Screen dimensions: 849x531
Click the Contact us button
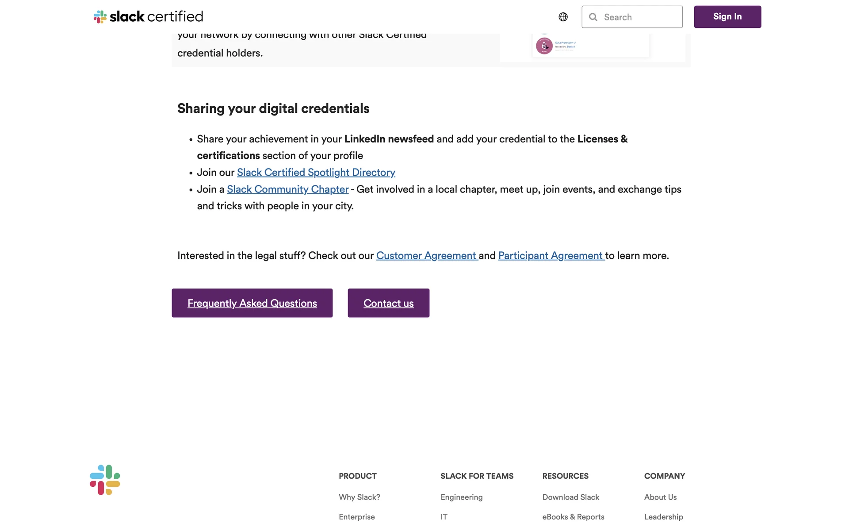(x=388, y=303)
